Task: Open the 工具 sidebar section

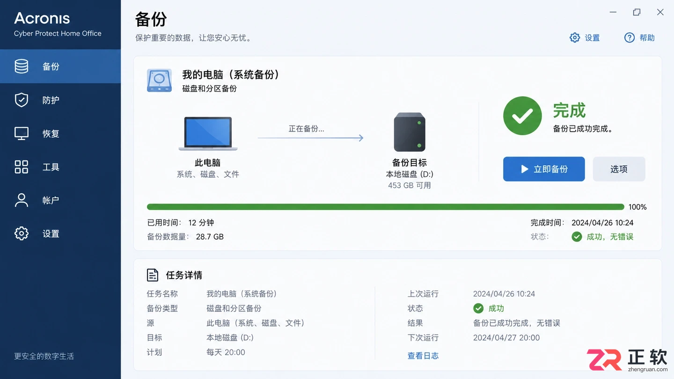Action: [60, 167]
